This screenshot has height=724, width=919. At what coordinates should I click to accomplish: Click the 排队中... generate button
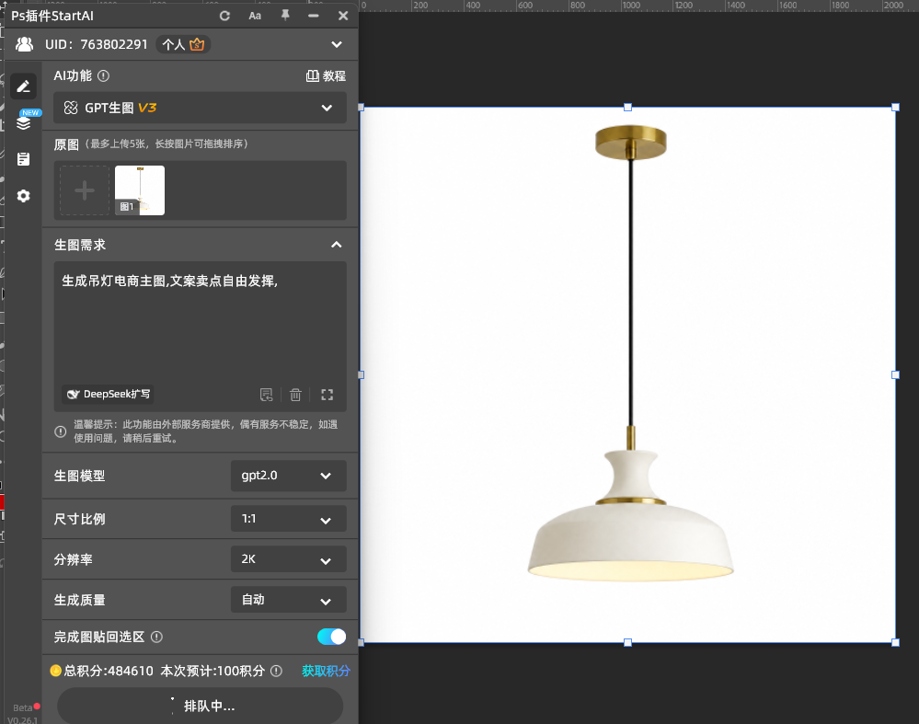point(200,706)
